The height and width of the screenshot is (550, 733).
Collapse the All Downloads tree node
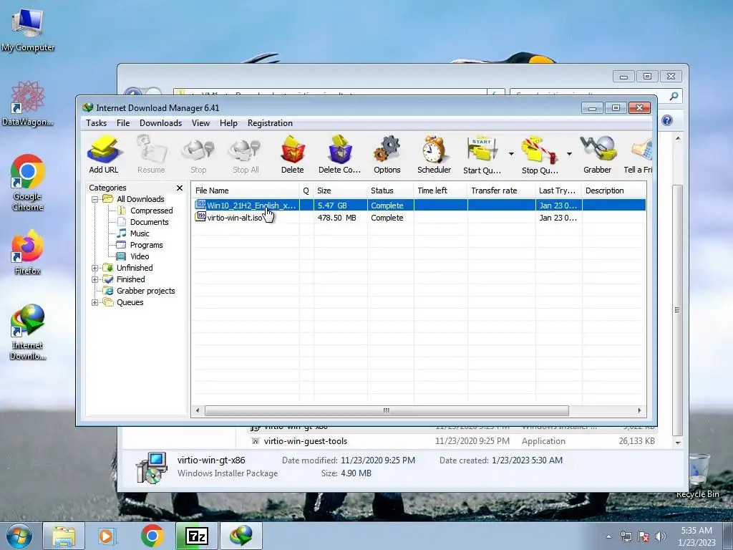pyautogui.click(x=95, y=199)
